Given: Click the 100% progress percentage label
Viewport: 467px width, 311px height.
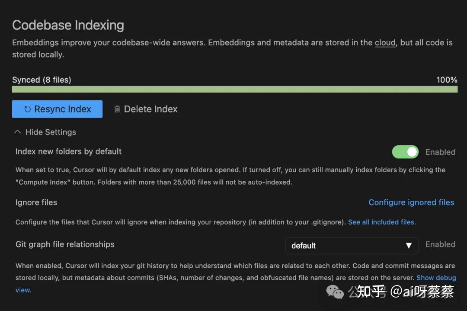Looking at the screenshot, I should click(447, 80).
